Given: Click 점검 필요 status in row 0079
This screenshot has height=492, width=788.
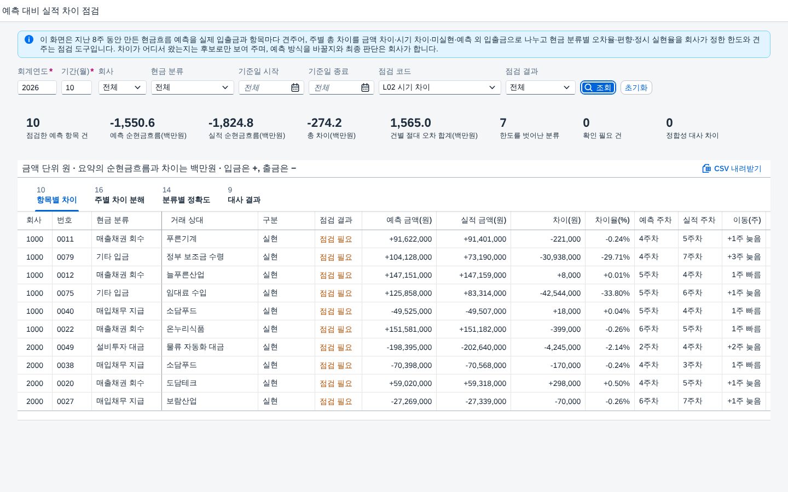Looking at the screenshot, I should click(336, 257).
